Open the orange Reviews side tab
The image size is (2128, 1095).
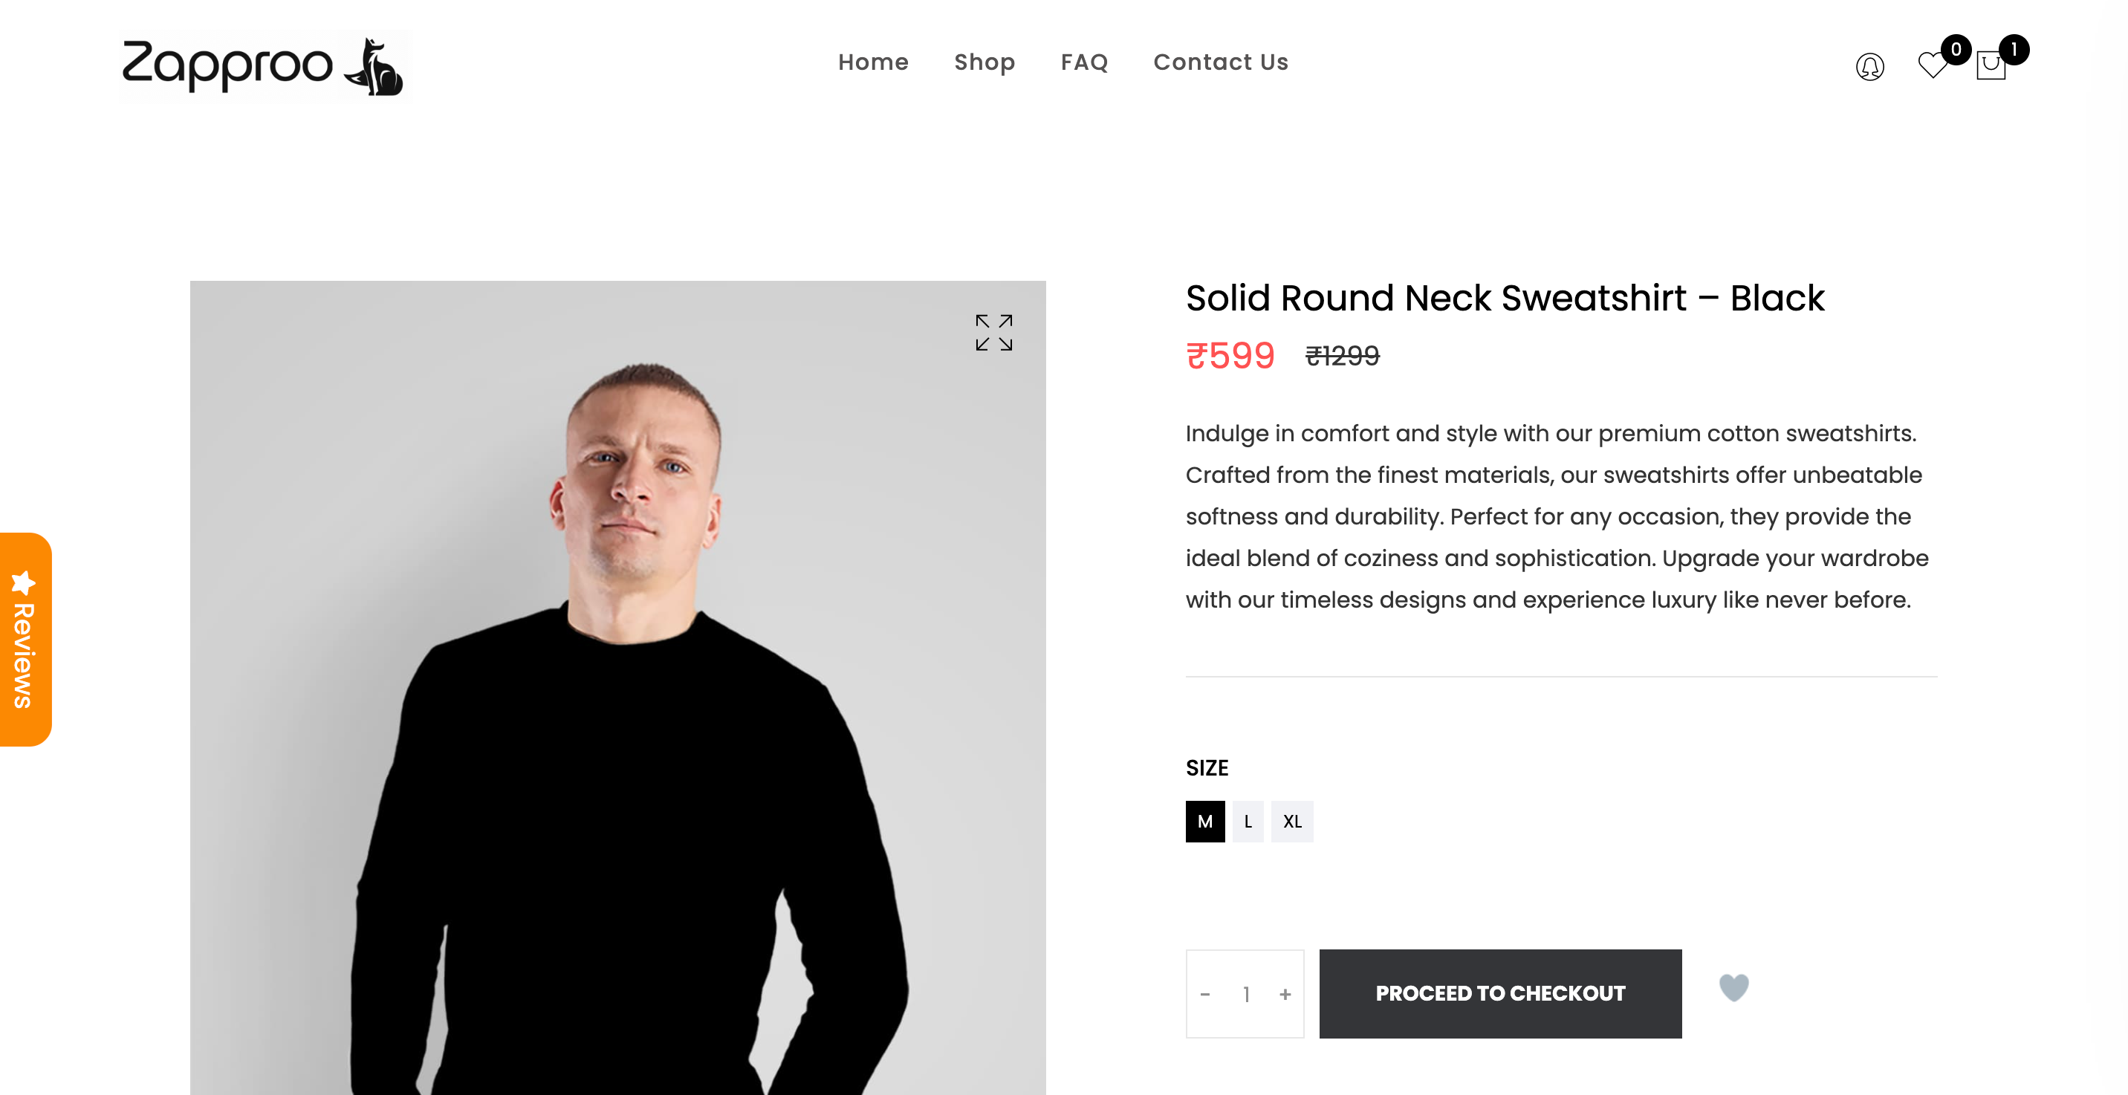pos(25,640)
